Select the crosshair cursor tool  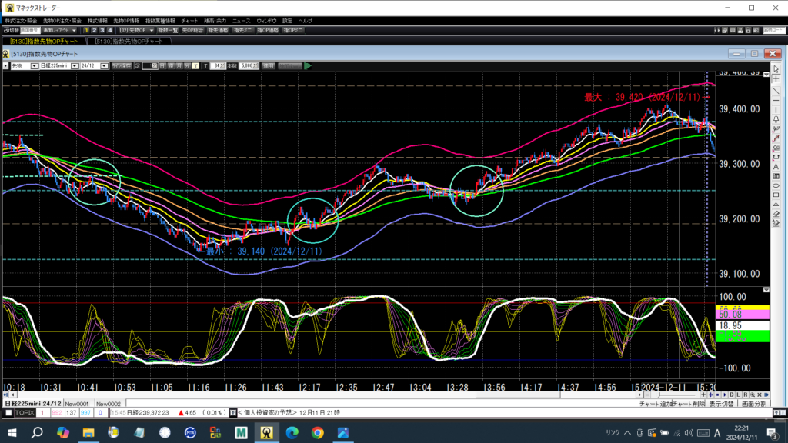click(776, 79)
